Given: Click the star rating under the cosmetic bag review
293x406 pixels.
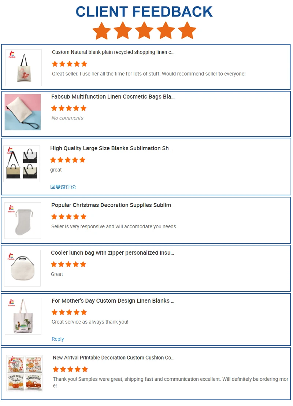Looking at the screenshot, I should point(68,108).
